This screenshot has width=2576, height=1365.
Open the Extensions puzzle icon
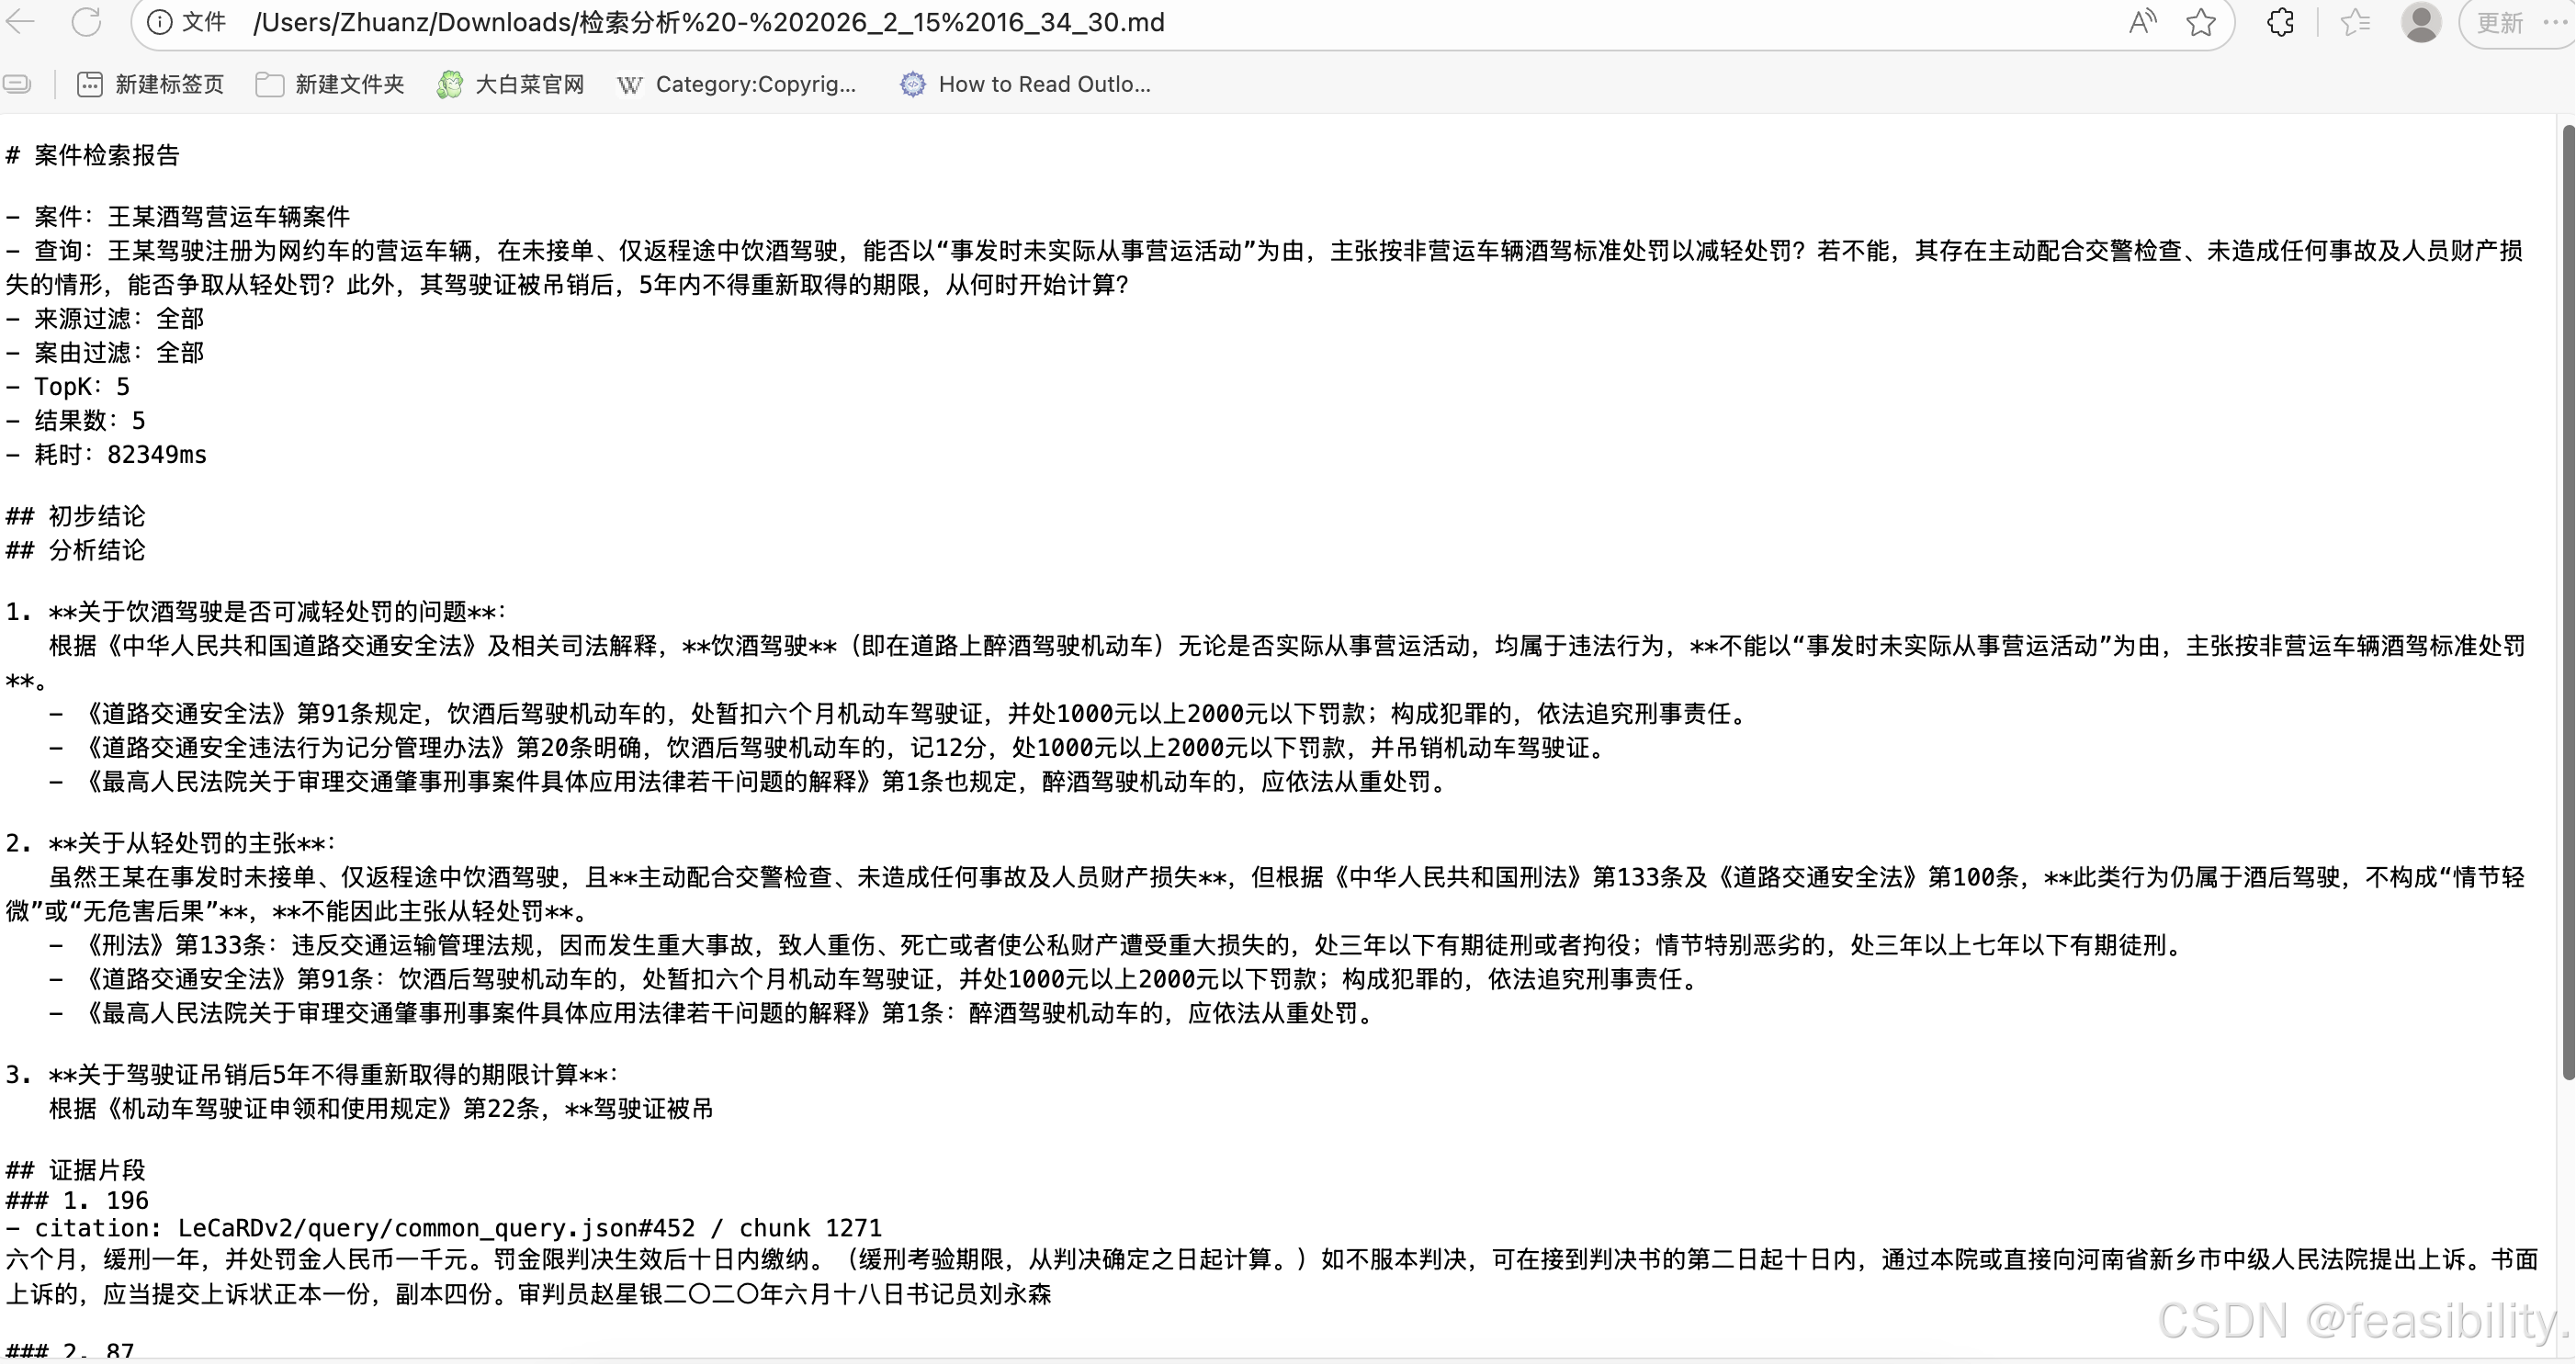click(2280, 22)
